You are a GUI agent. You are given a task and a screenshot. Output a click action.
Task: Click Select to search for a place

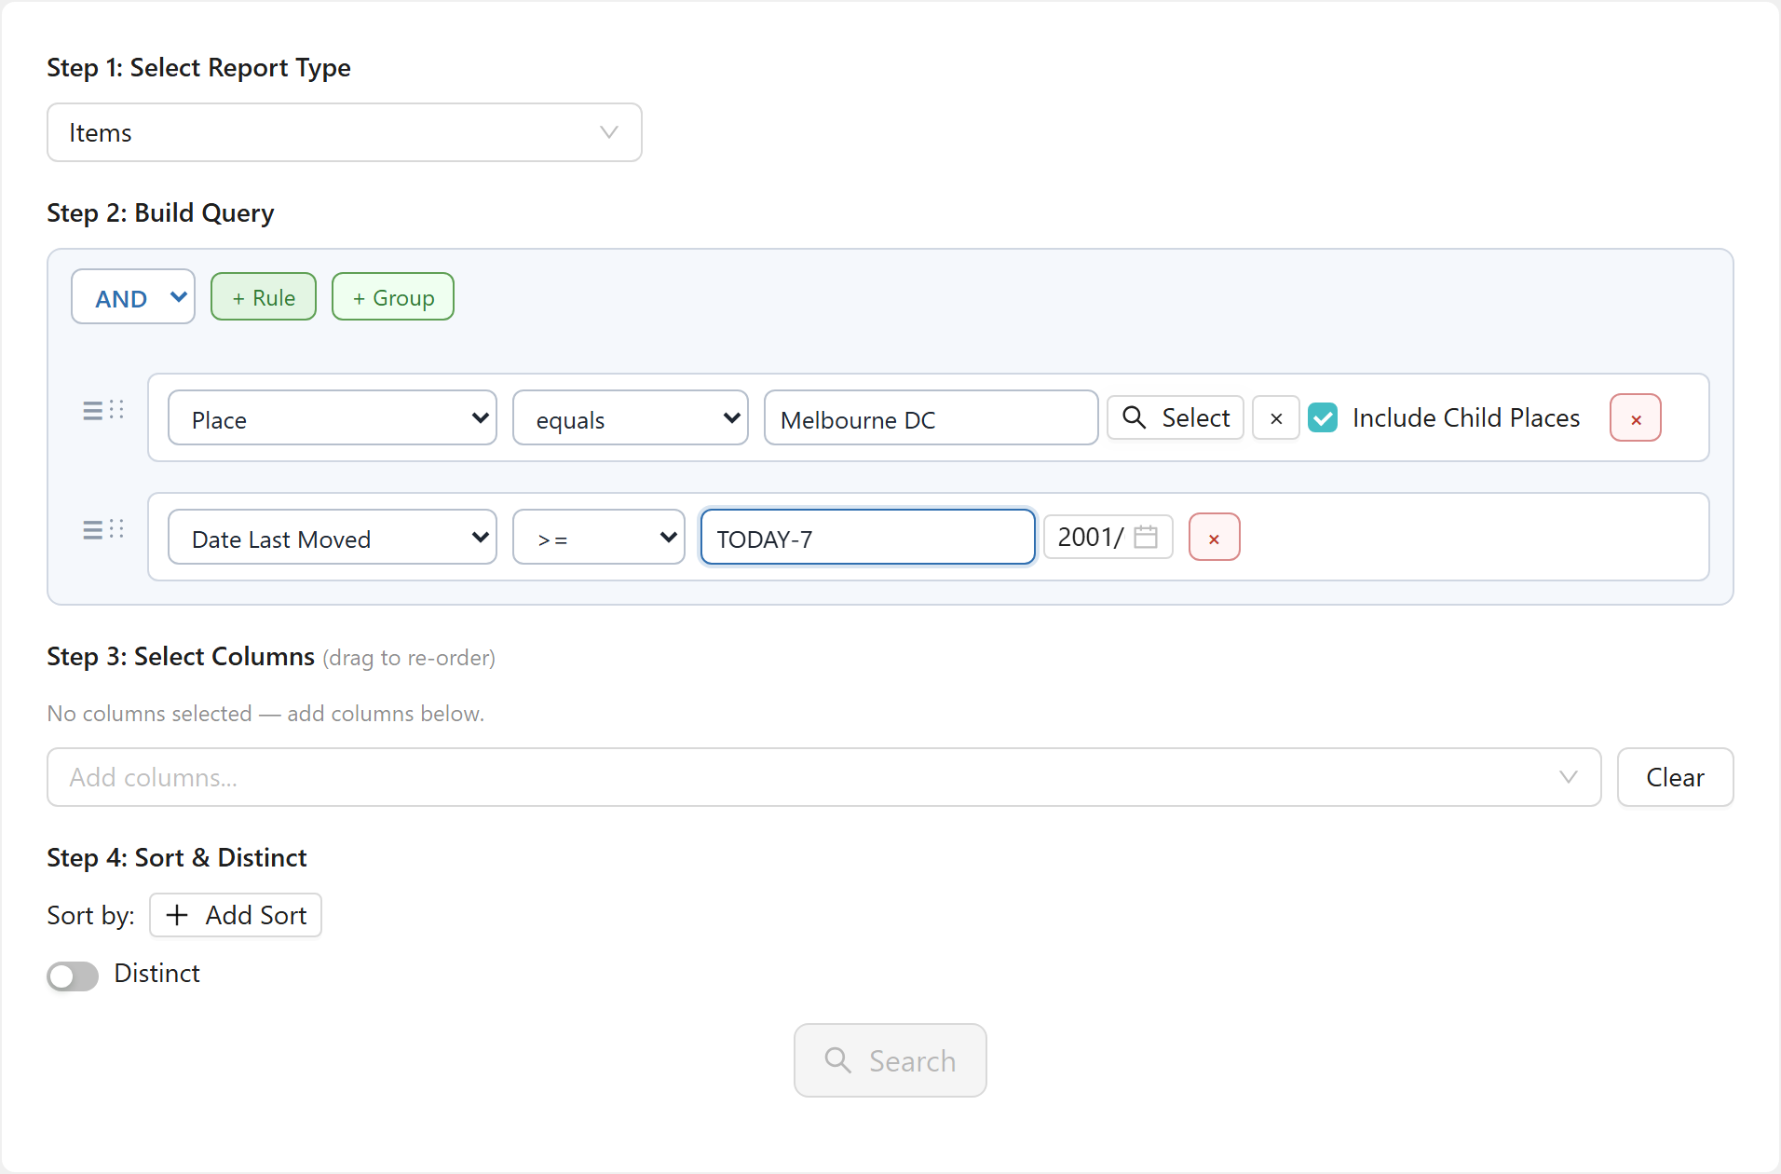click(1176, 418)
